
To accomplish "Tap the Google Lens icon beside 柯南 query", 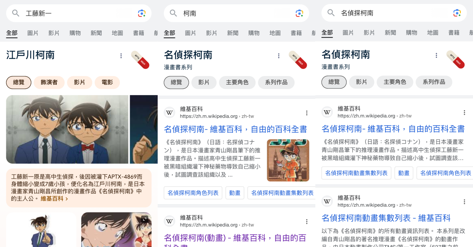I will point(300,13).
